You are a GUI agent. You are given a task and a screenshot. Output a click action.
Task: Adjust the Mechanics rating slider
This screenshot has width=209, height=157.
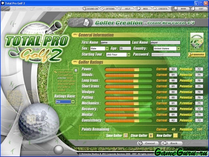128,103
